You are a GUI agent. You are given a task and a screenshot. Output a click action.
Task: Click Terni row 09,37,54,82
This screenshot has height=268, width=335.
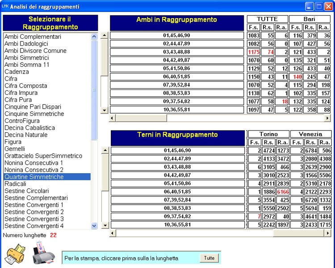(x=177, y=217)
